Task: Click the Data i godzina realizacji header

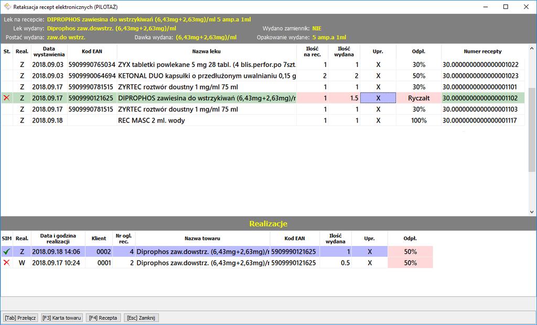Action: [58, 239]
